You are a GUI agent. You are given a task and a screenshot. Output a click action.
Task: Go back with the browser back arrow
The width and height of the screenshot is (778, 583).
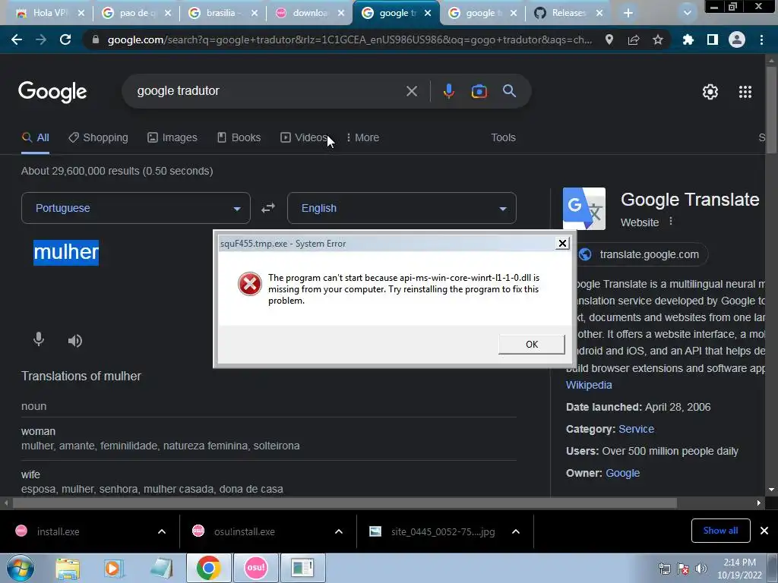click(17, 39)
